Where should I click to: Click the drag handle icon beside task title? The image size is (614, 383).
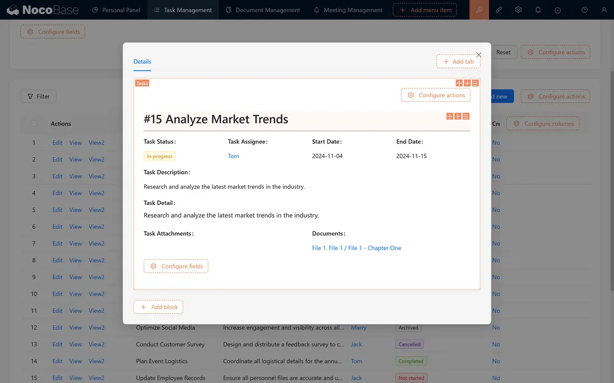450,116
